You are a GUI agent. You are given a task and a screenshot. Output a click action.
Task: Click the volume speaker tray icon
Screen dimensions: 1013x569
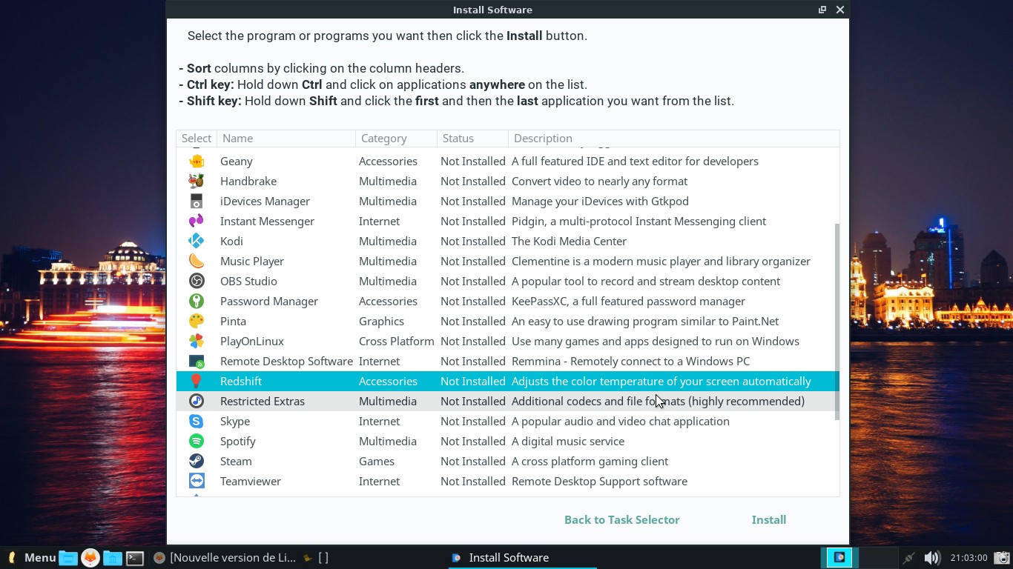coord(932,558)
